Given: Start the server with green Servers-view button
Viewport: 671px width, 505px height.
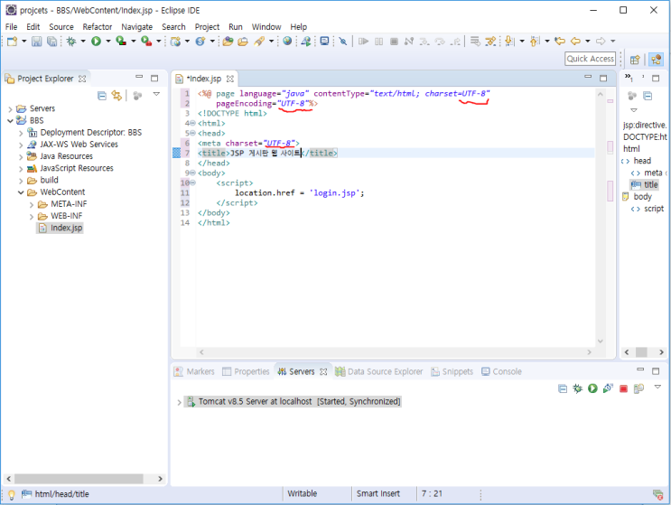Looking at the screenshot, I should click(x=592, y=388).
